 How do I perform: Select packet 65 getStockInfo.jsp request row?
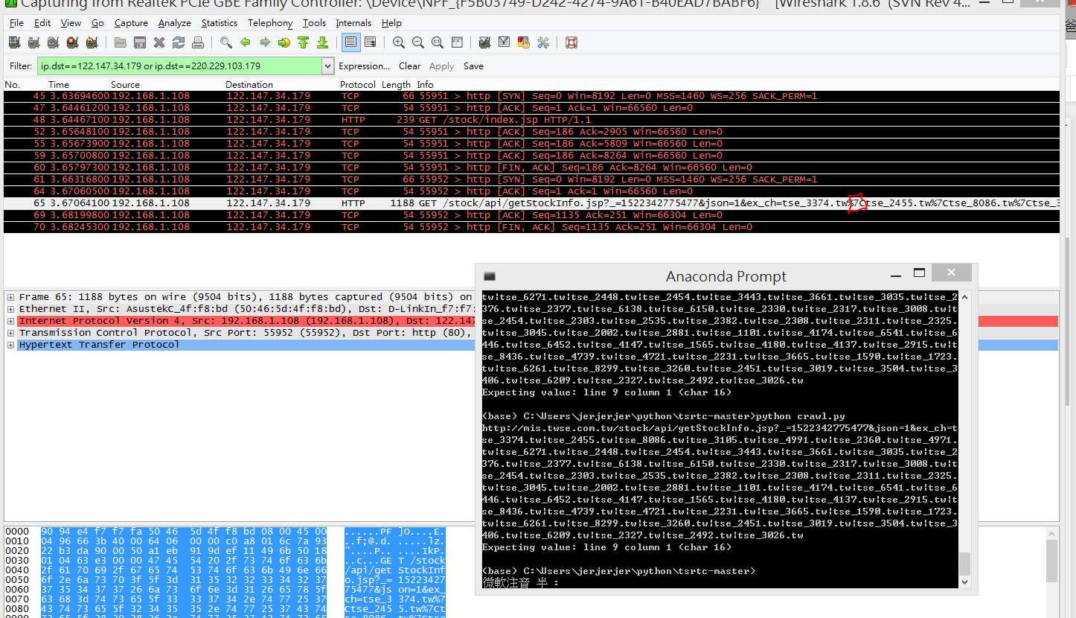[x=531, y=203]
